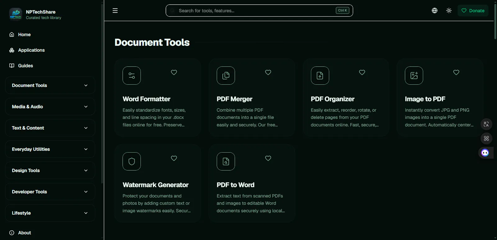Expand the Design Tools section

[50, 170]
